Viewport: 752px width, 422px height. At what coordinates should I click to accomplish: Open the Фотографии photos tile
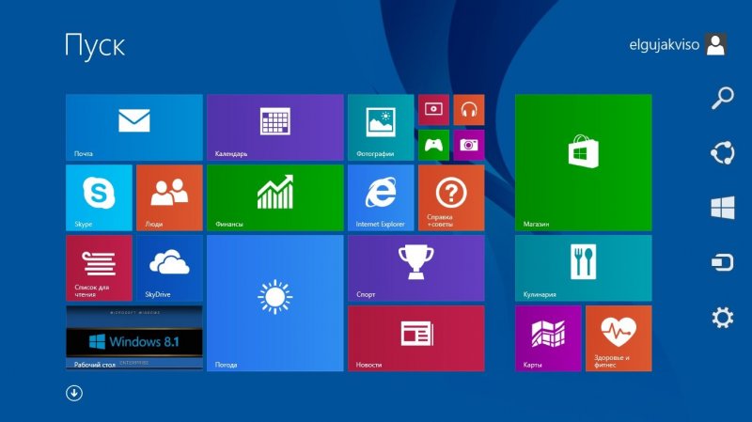tap(381, 127)
